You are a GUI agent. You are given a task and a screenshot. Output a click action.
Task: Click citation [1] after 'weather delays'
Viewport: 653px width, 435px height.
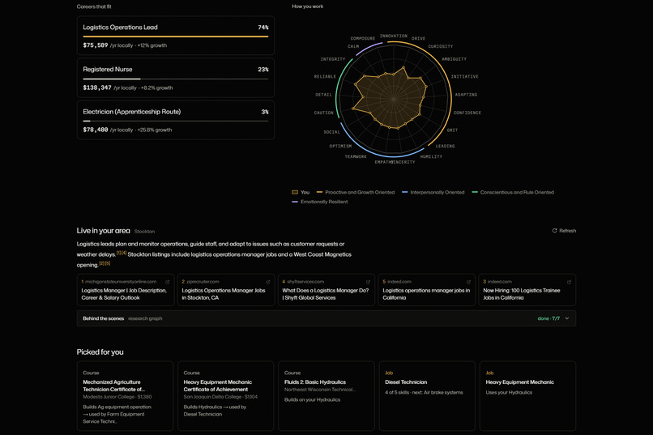pos(118,253)
